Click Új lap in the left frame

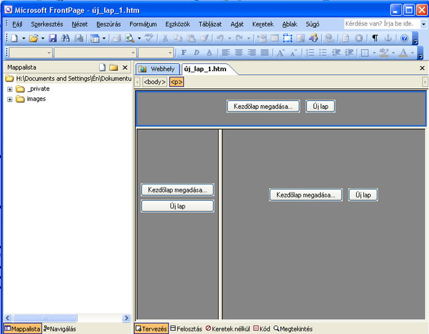pos(177,206)
